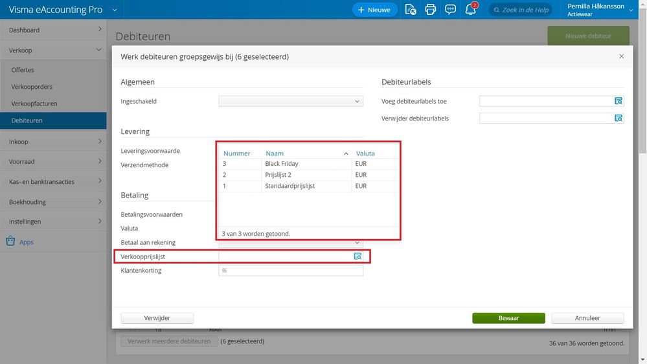
Task: Open Pernilla Håkansson user menu
Action: click(600, 10)
